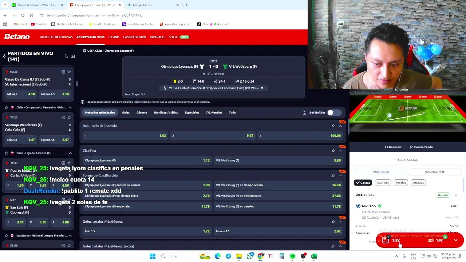Image resolution: width=466 pixels, height=262 pixels.
Task: Select the Perdida filter chip
Action: tap(401, 183)
